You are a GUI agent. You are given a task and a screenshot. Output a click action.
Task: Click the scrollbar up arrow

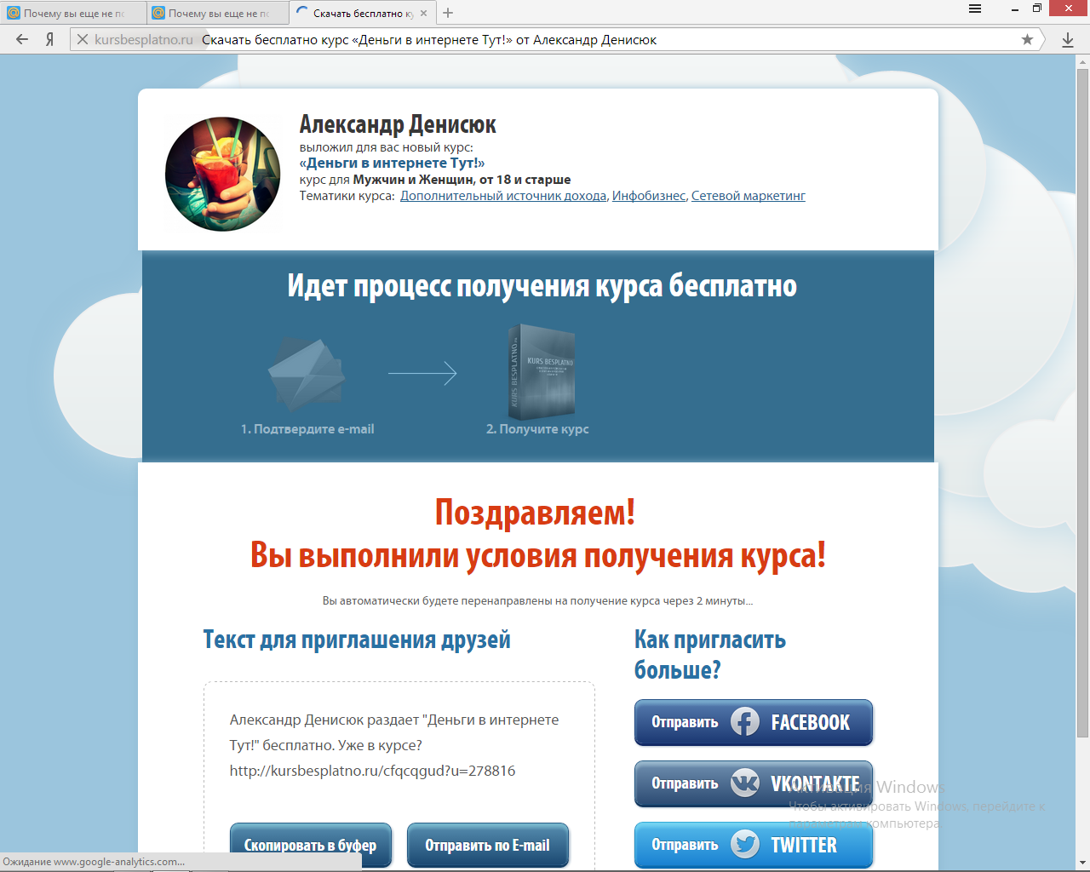click(x=1082, y=60)
